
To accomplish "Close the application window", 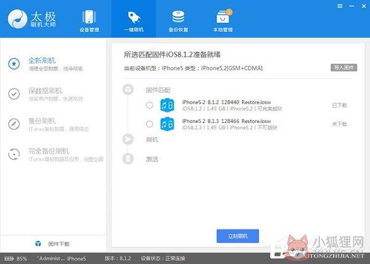I will pos(364,6).
